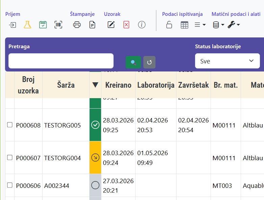Expand the database master data dropdown
264x200 pixels.
click(x=218, y=25)
